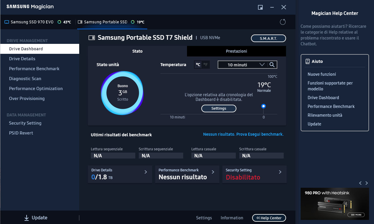
Task: Click the compact mode window icon
Action: coord(260,7)
